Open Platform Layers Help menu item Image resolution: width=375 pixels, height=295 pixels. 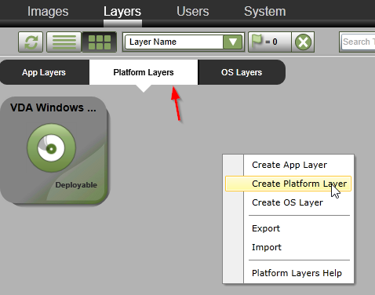(297, 273)
